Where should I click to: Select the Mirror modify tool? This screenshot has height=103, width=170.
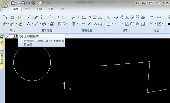(127, 17)
